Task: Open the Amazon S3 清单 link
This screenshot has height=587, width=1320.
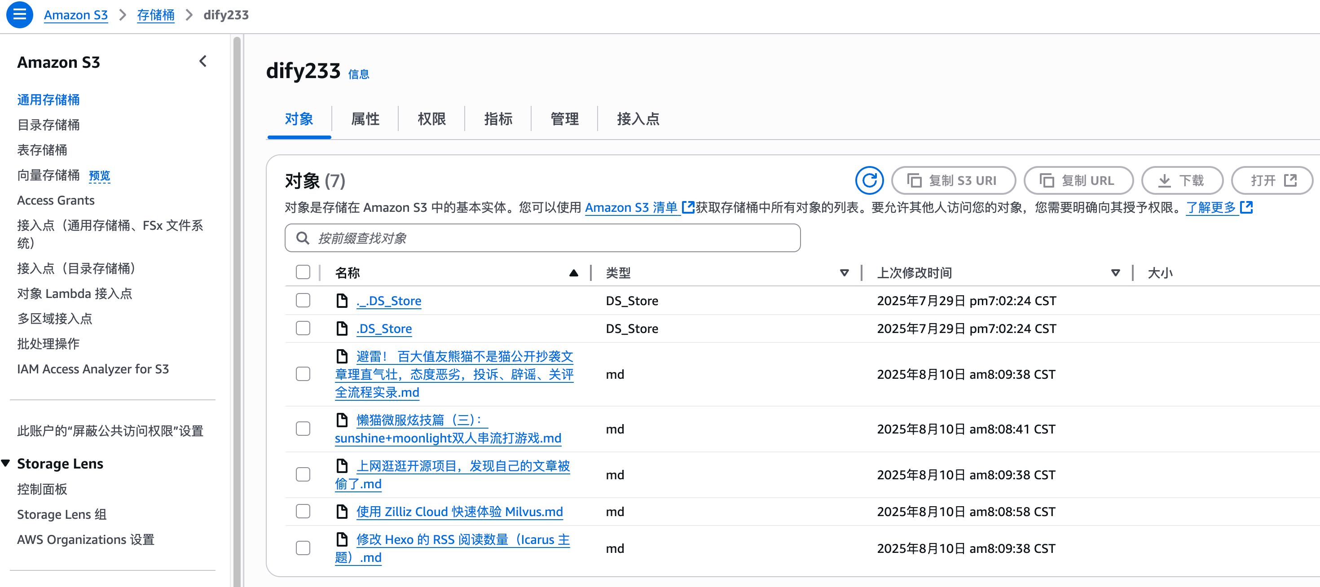Action: [x=631, y=207]
